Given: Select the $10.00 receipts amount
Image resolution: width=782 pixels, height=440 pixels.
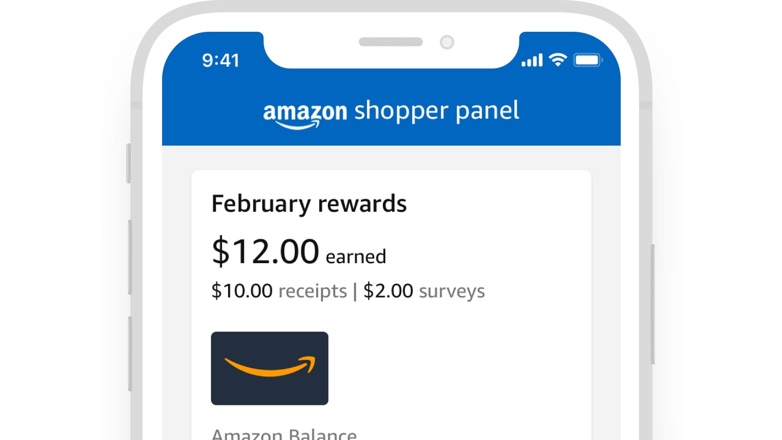Looking at the screenshot, I should pos(242,290).
